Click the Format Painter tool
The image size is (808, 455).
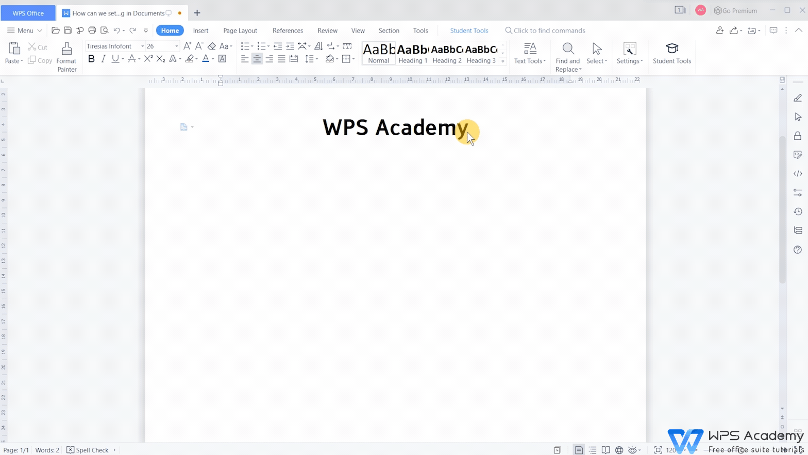(66, 57)
